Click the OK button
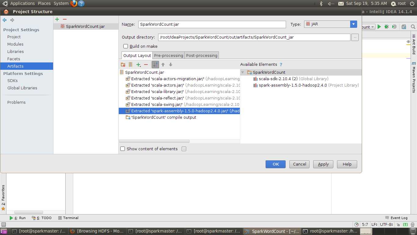This screenshot has width=417, height=235. point(276,164)
